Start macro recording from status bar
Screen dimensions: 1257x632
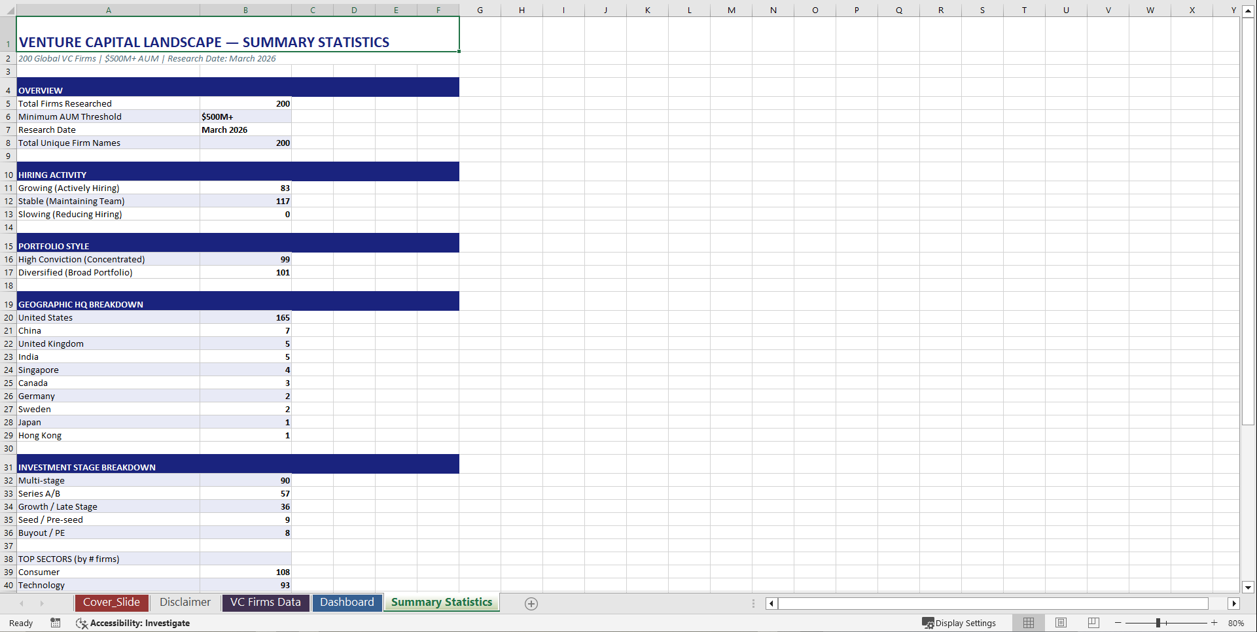(56, 623)
